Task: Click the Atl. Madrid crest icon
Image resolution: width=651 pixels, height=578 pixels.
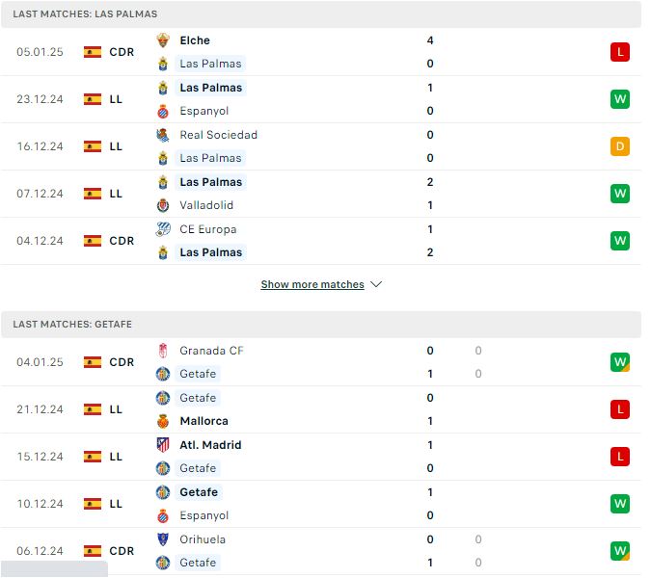Action: tap(163, 445)
